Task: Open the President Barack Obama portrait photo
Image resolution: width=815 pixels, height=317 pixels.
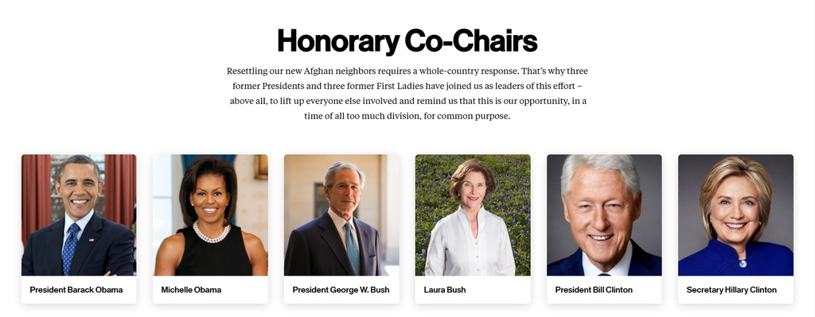Action: [79, 215]
